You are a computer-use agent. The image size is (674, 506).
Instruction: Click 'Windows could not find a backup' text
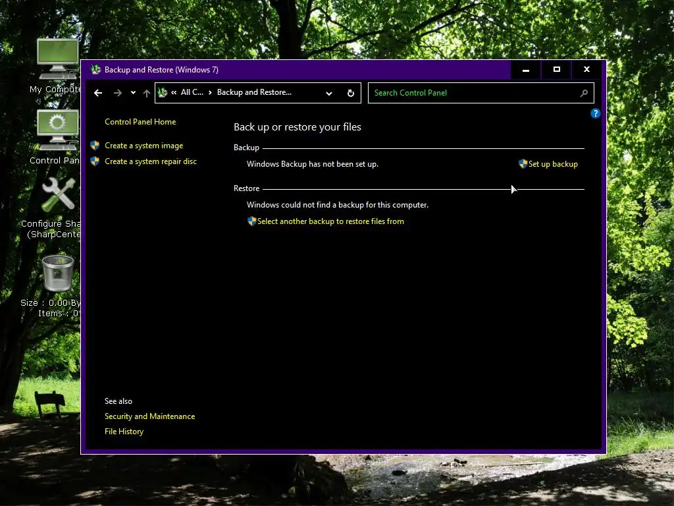pyautogui.click(x=338, y=205)
